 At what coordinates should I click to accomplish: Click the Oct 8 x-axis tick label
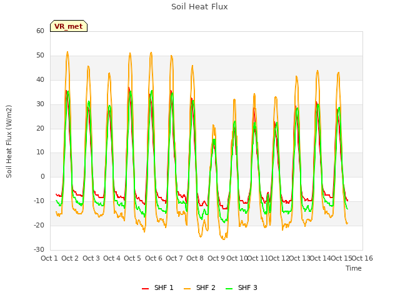point(195,258)
